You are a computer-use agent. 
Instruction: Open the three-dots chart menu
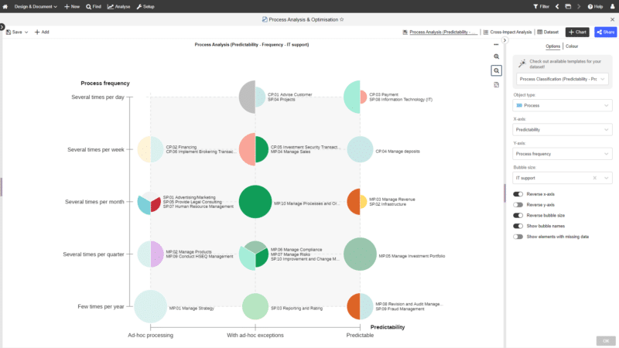[496, 45]
